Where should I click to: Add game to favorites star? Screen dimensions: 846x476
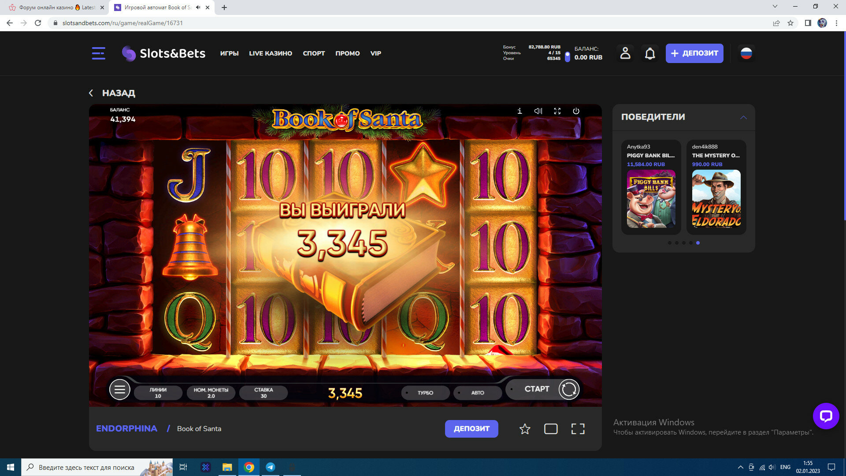524,429
